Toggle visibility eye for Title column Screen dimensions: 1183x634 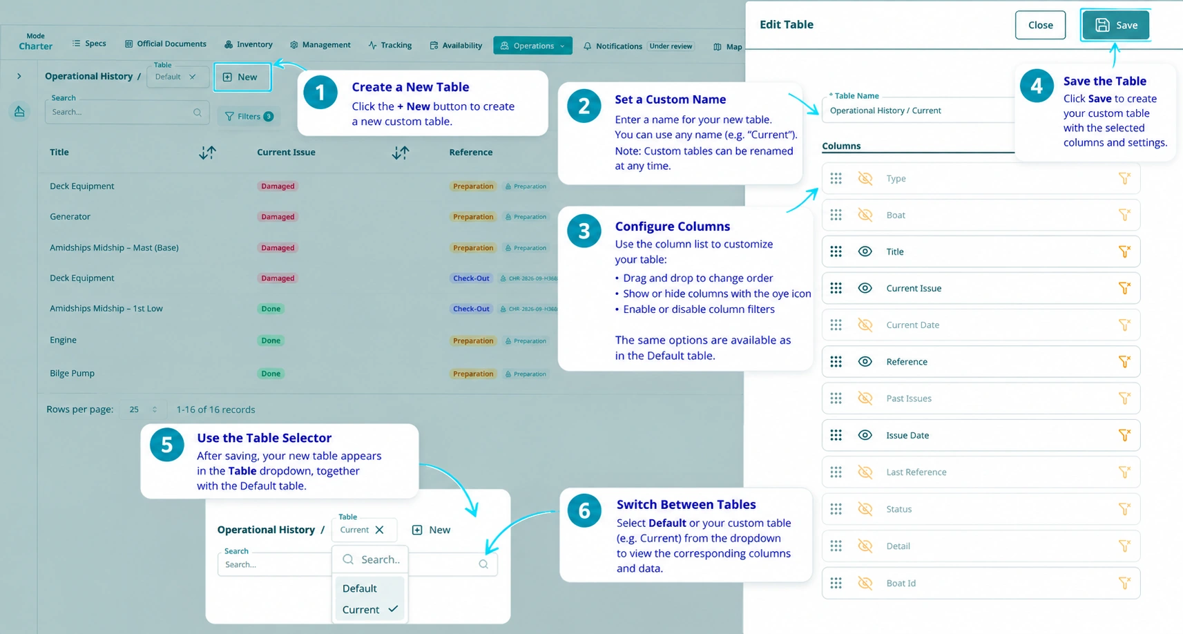[865, 252]
